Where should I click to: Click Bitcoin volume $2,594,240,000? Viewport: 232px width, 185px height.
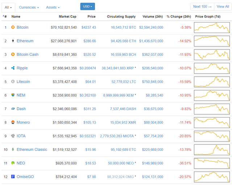point(151,27)
